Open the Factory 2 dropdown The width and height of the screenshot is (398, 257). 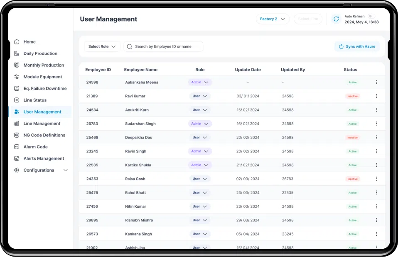click(273, 19)
